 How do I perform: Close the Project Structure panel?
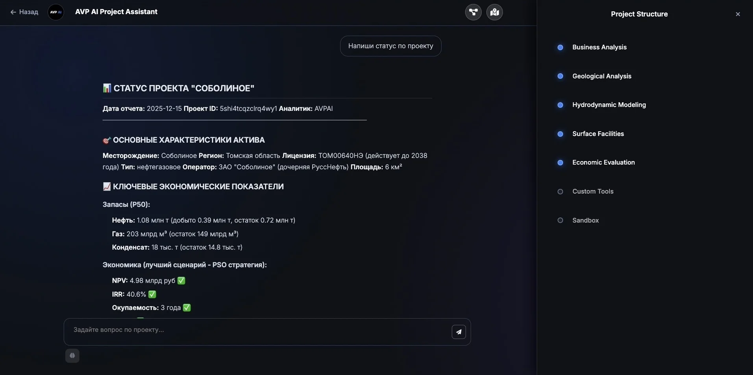[x=738, y=14]
